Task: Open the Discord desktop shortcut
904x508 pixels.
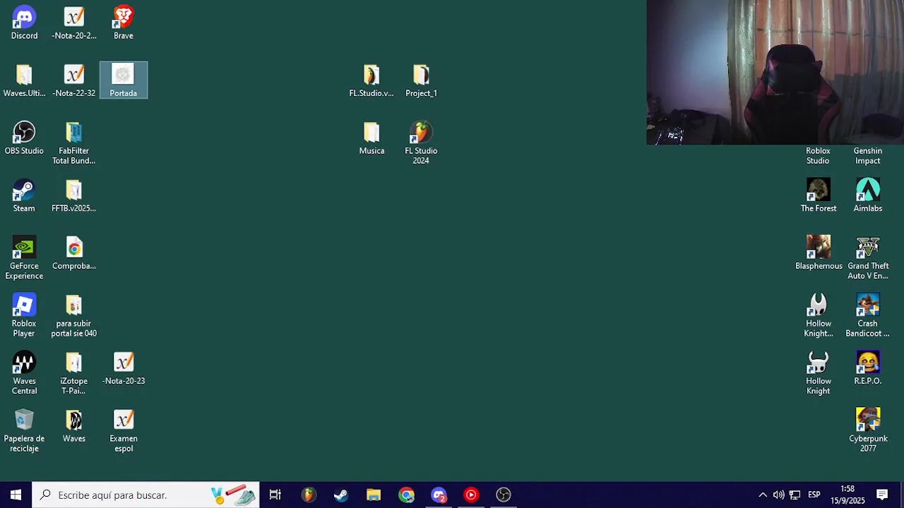Action: pyautogui.click(x=24, y=23)
